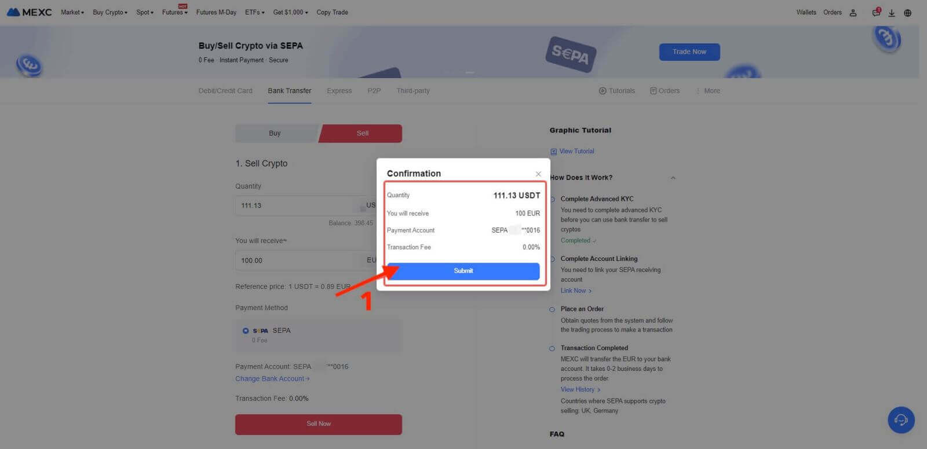Click the Balance 398.45 text
The width and height of the screenshot is (927, 449).
[351, 223]
